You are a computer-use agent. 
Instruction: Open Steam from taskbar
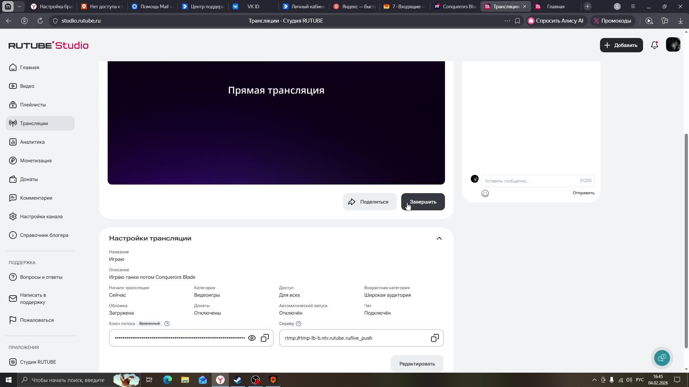(238, 380)
